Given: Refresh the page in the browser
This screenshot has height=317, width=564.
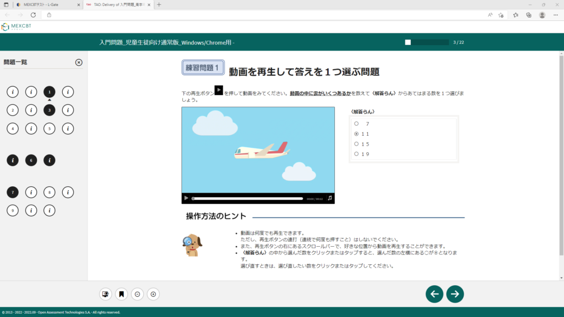Looking at the screenshot, I should [x=32, y=15].
